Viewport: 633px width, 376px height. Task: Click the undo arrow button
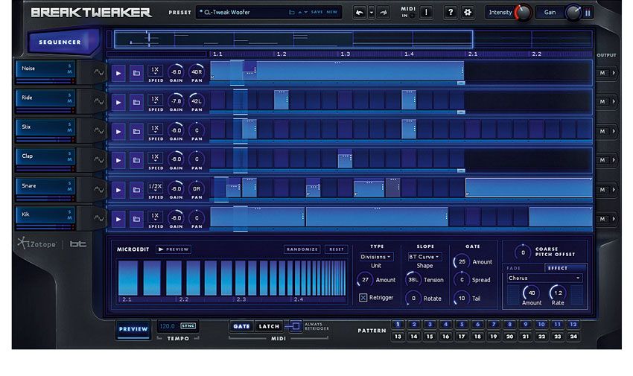click(359, 13)
